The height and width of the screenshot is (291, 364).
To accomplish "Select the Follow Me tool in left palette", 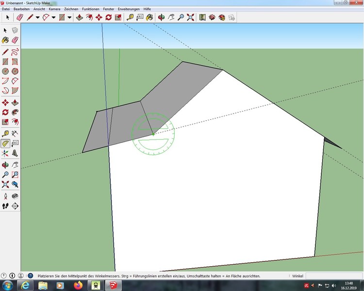I will click(x=15, y=113).
